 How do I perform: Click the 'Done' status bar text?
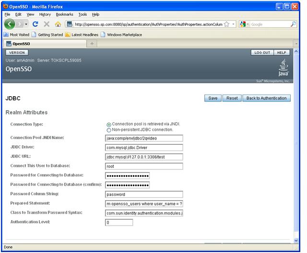pyautogui.click(x=8, y=247)
